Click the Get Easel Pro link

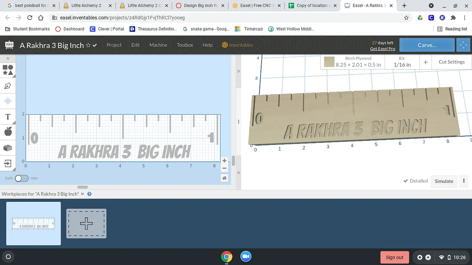pyautogui.click(x=382, y=49)
